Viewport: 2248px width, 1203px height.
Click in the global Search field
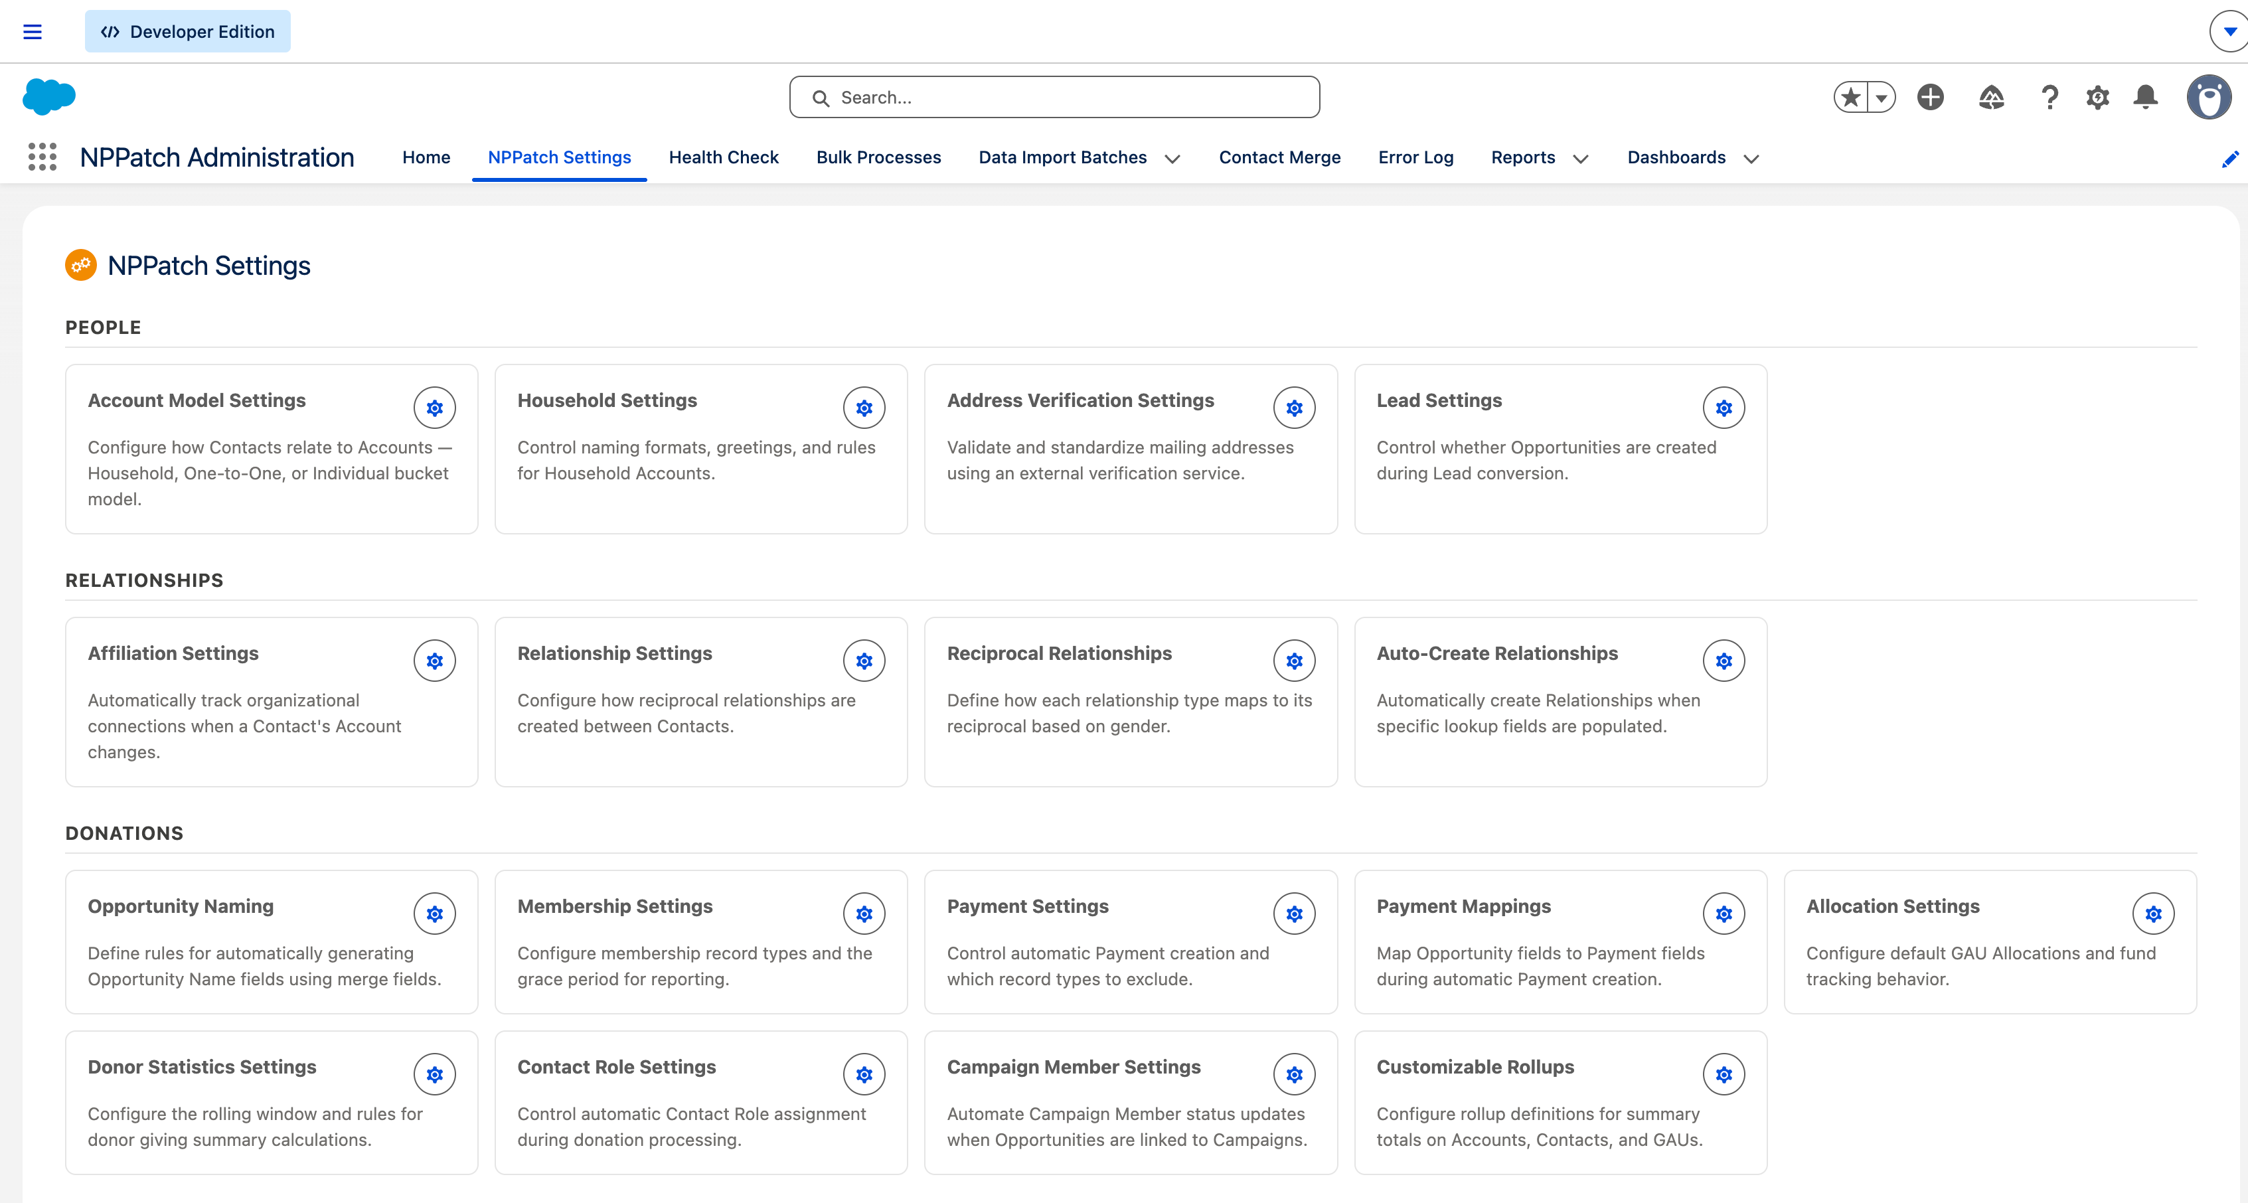1054,97
